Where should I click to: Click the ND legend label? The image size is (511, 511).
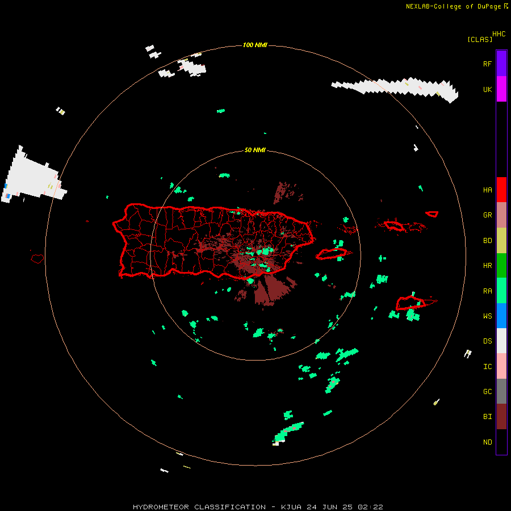pos(487,442)
